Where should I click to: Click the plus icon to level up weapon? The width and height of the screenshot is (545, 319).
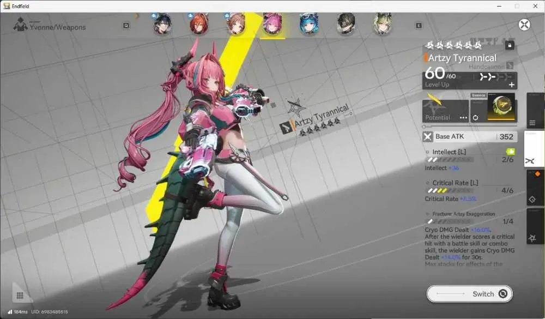point(511,85)
